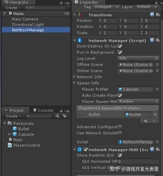This screenshot has height=176, width=163.
Task: Click Search by Label tag icon
Action: coord(64,116)
